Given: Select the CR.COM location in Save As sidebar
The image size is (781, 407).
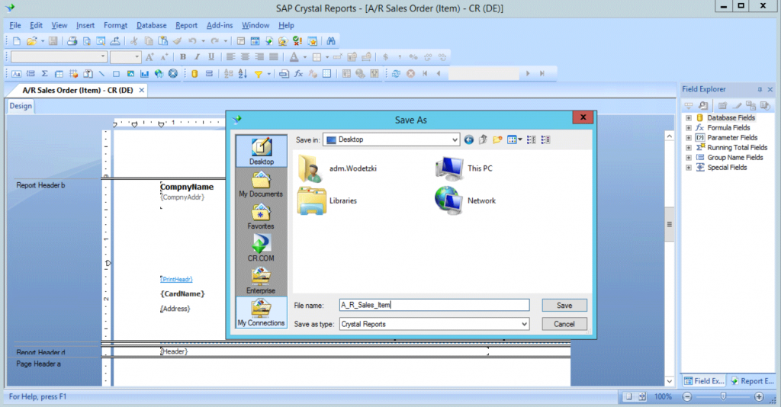Looking at the screenshot, I should (261, 248).
